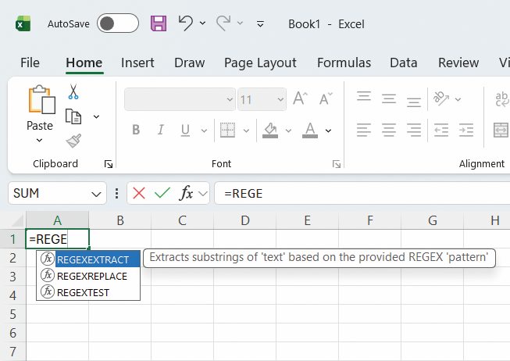Click the Cut scissors icon
Viewport: 510px width, 361px height.
(73, 91)
